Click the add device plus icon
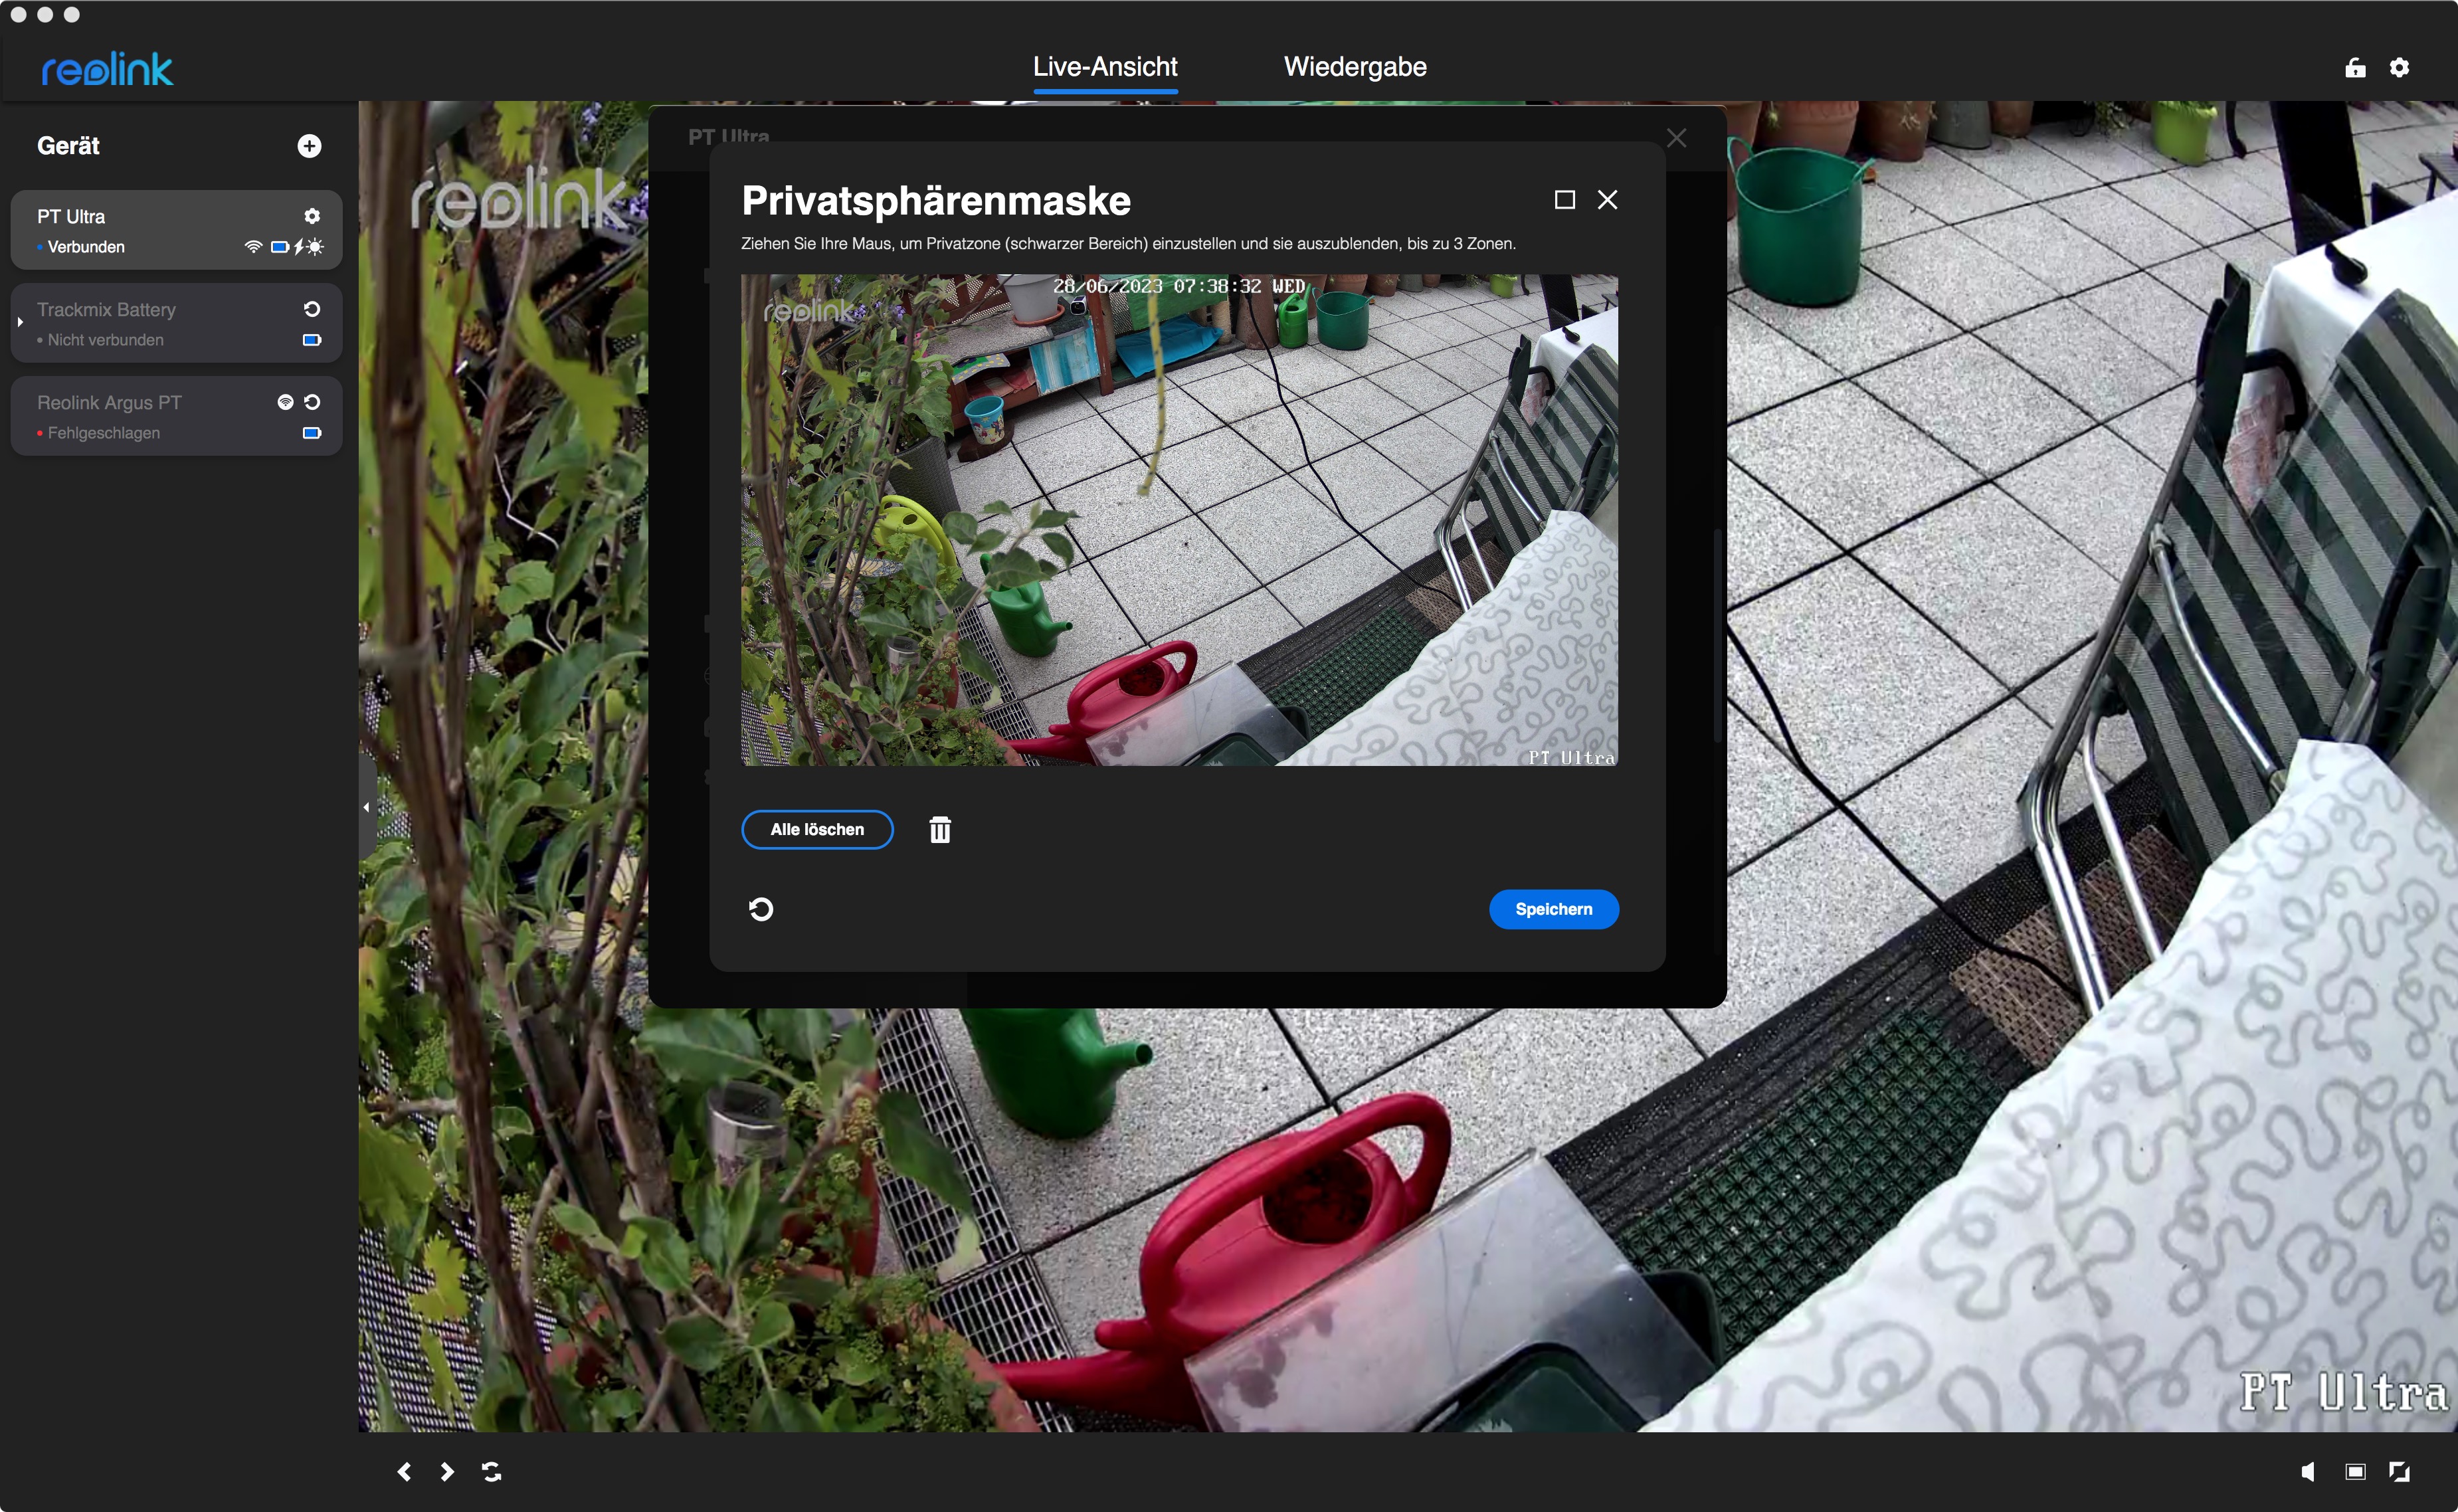Screen dimensions: 2458x1512 (309, 146)
